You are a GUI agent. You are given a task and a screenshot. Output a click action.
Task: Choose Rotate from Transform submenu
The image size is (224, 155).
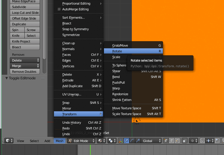(x=133, y=51)
